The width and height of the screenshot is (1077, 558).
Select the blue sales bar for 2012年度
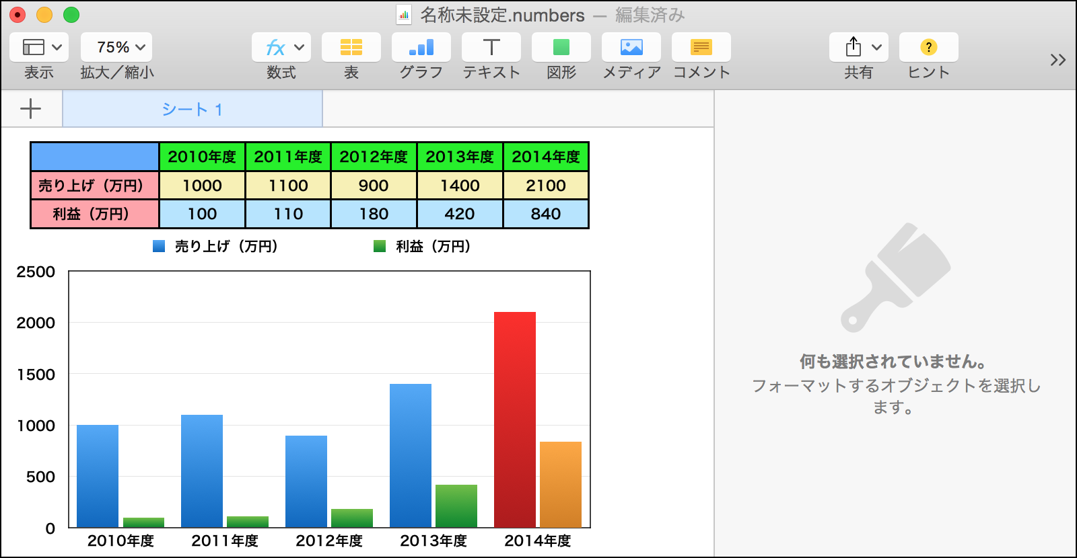coord(306,481)
